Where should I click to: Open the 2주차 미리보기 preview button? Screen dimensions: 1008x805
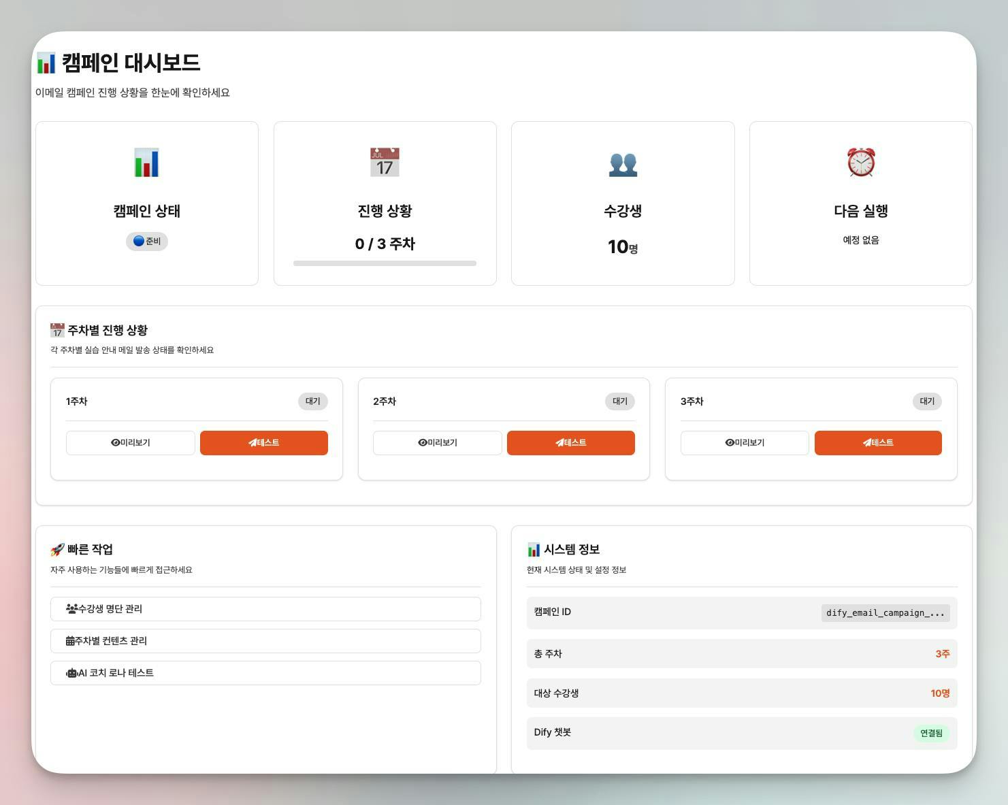(438, 443)
